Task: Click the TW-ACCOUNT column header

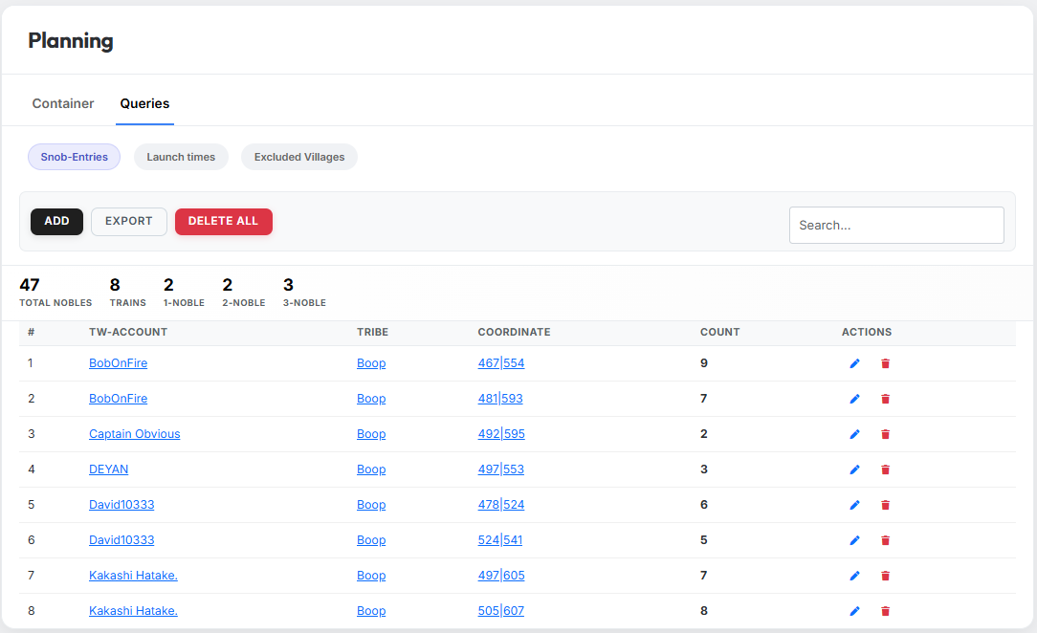Action: [128, 333]
